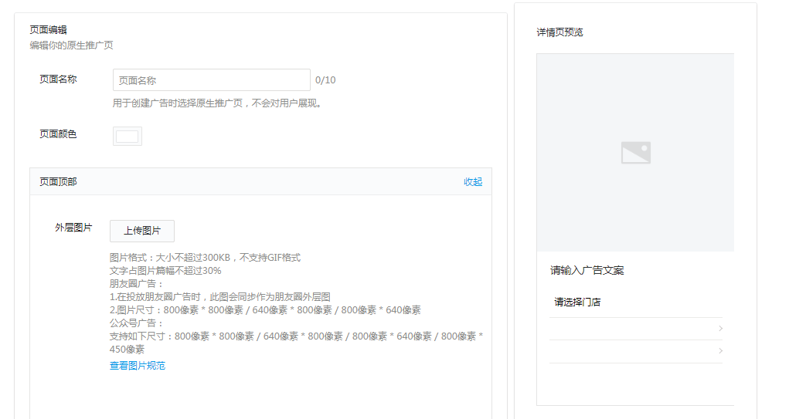This screenshot has height=419, width=789.
Task: Open the 页面颜色 color picker swatch
Action: [x=128, y=136]
